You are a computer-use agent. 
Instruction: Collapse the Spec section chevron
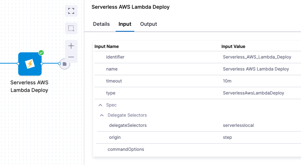(x=100, y=105)
